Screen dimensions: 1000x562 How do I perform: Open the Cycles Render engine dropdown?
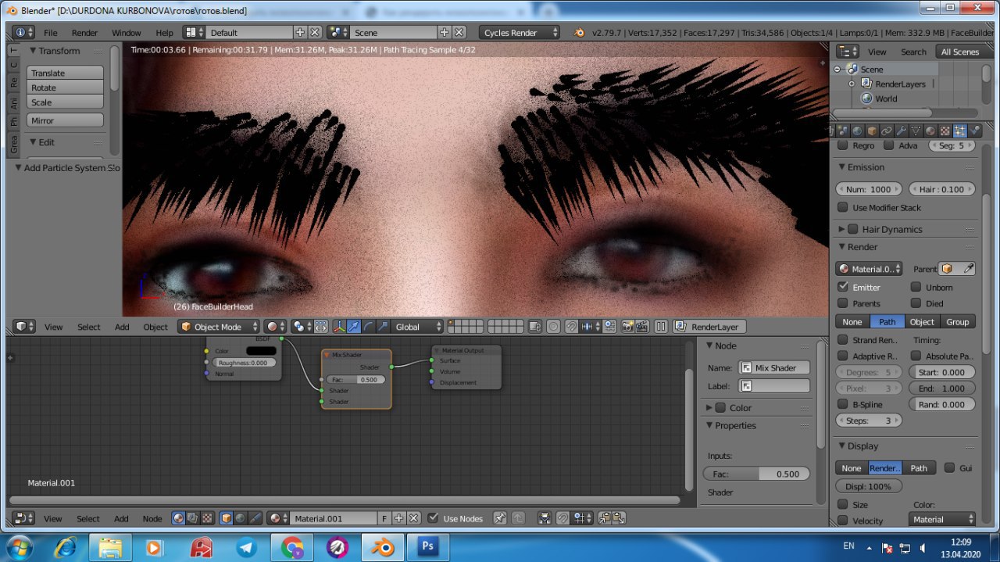coord(521,33)
